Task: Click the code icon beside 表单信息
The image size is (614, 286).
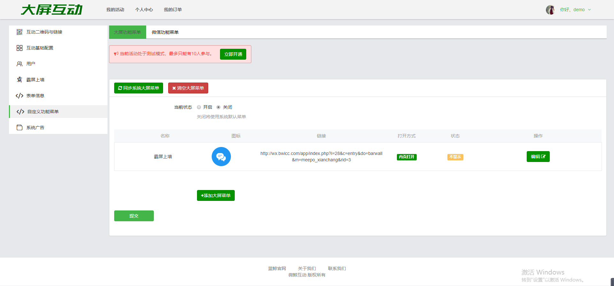Action: coord(20,96)
